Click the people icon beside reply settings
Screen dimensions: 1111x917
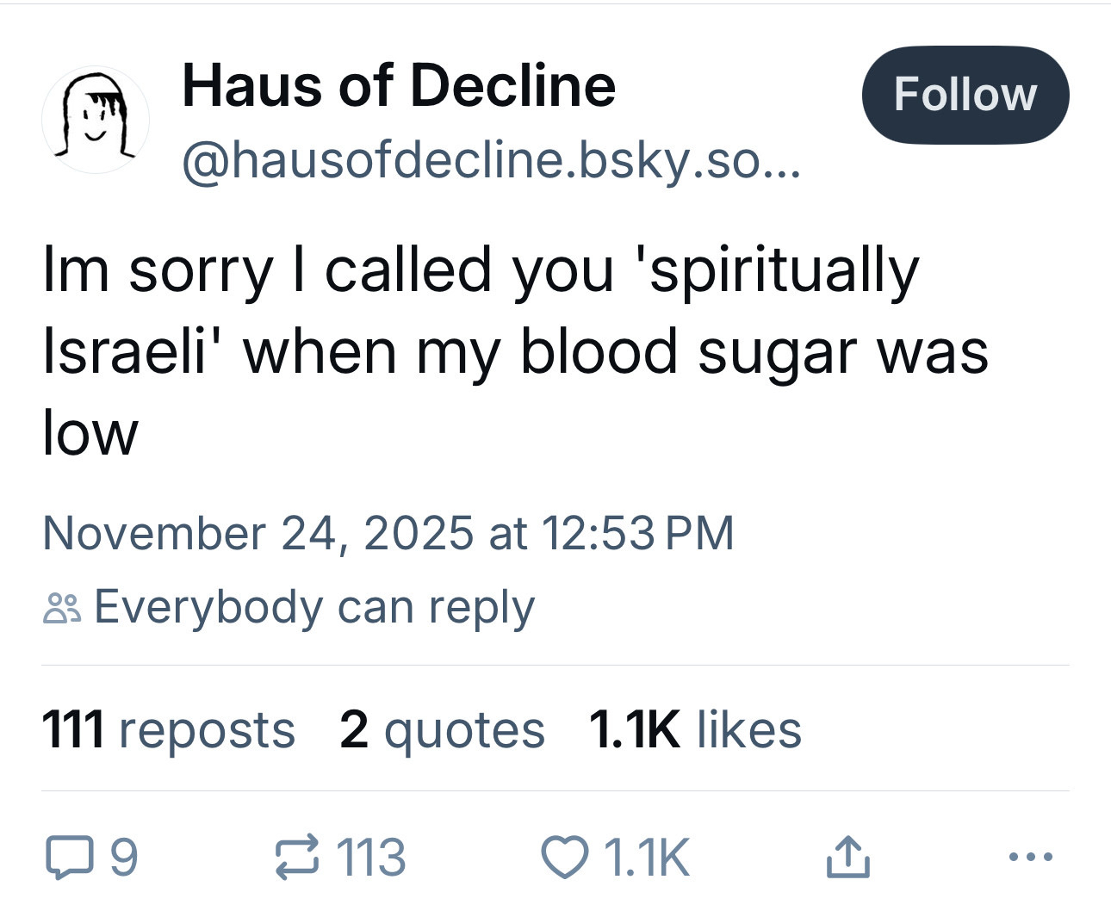62,608
